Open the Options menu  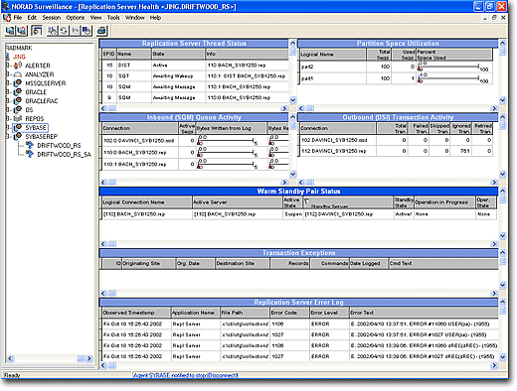[76, 18]
